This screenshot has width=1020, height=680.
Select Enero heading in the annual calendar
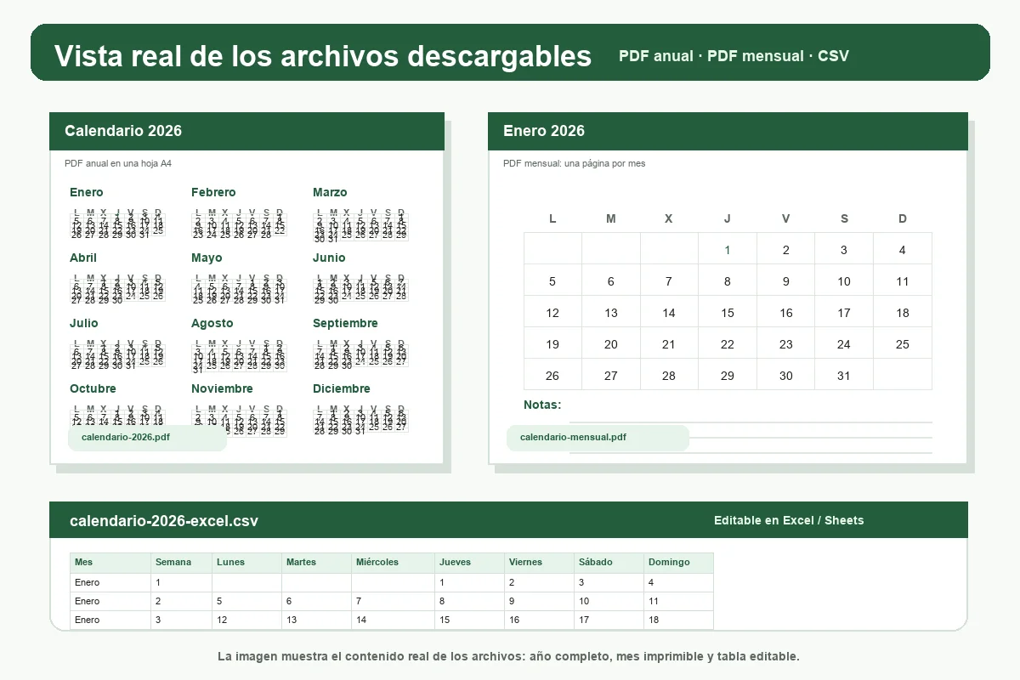click(x=87, y=192)
